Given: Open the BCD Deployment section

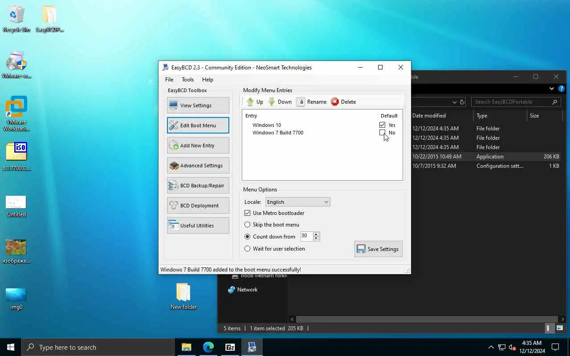Looking at the screenshot, I should (198, 206).
